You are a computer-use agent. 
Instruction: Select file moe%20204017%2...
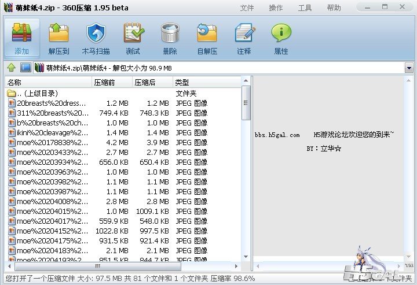coord(52,221)
